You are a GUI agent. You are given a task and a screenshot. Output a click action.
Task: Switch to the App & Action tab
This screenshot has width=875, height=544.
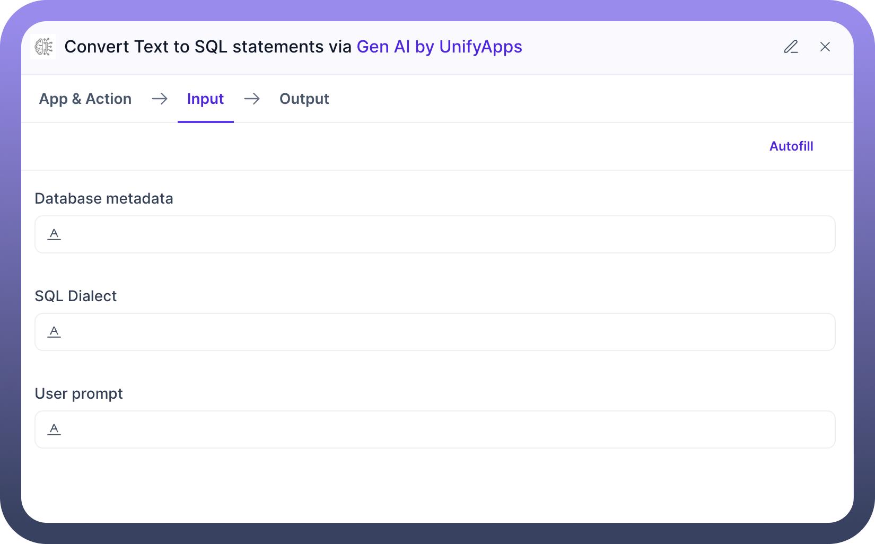85,99
